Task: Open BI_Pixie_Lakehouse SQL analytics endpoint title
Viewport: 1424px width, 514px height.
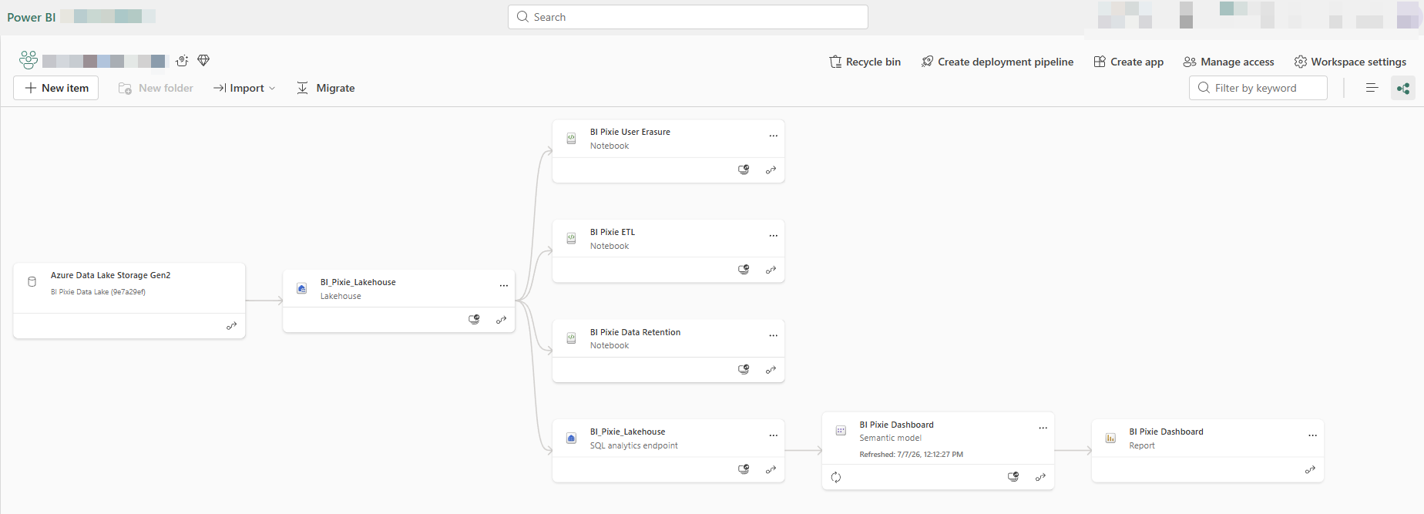Action: (627, 432)
